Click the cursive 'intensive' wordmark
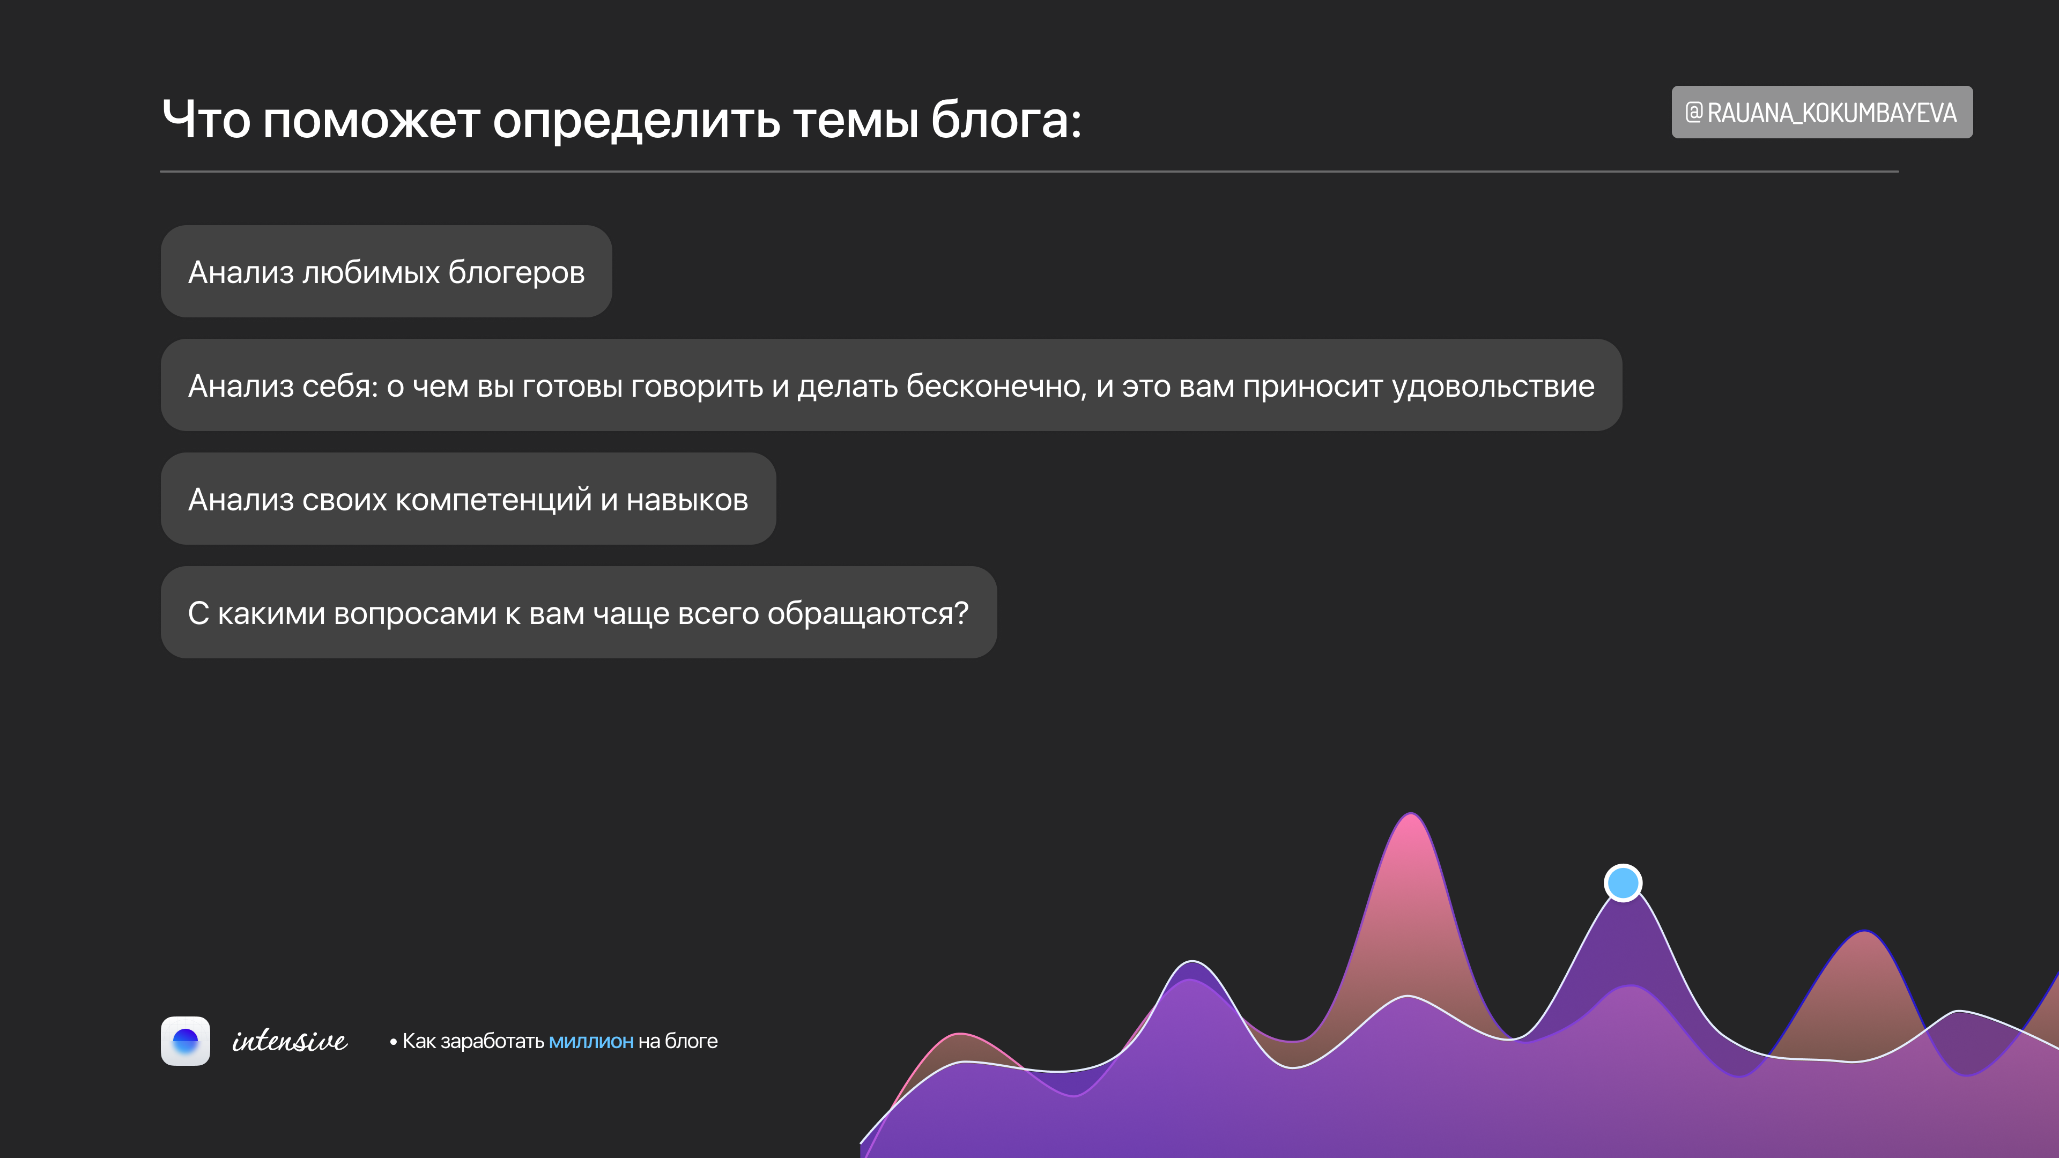Viewport: 2059px width, 1158px height. pos(290,1041)
